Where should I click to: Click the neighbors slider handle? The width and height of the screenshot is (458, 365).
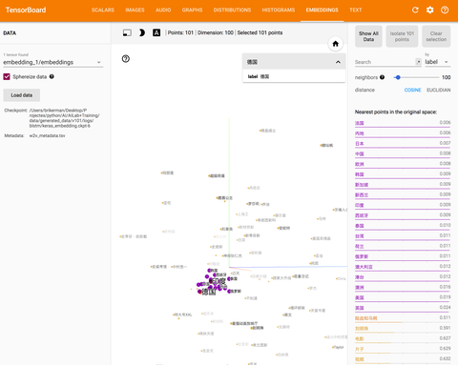[x=398, y=77]
